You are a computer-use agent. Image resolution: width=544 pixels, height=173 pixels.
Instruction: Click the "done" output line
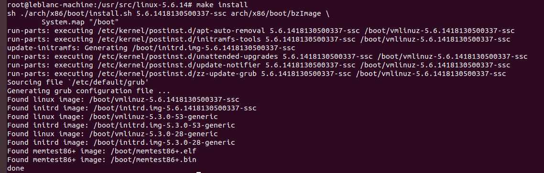pos(16,169)
